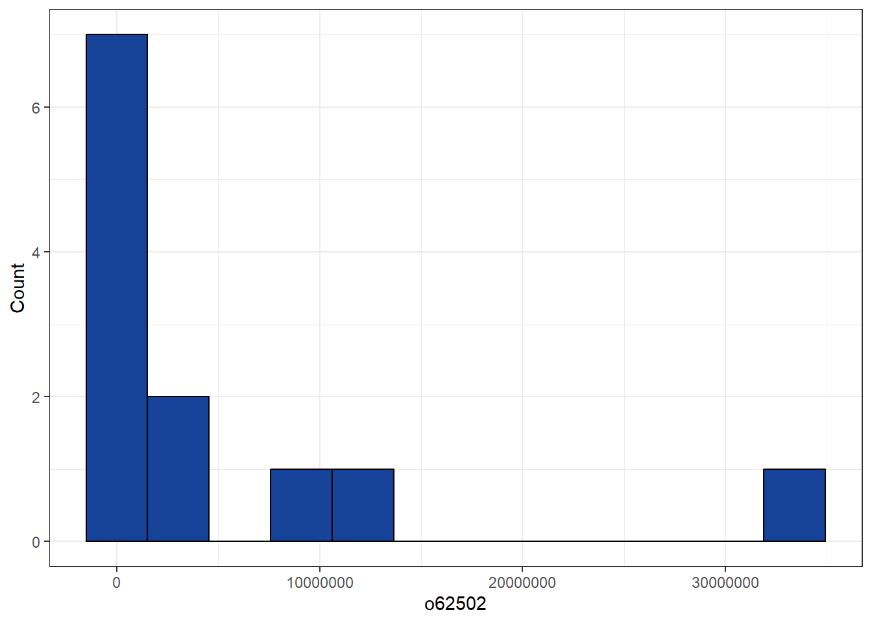Select the bar with count two

point(178,469)
